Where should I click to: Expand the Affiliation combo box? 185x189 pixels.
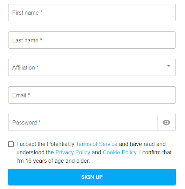(92, 67)
